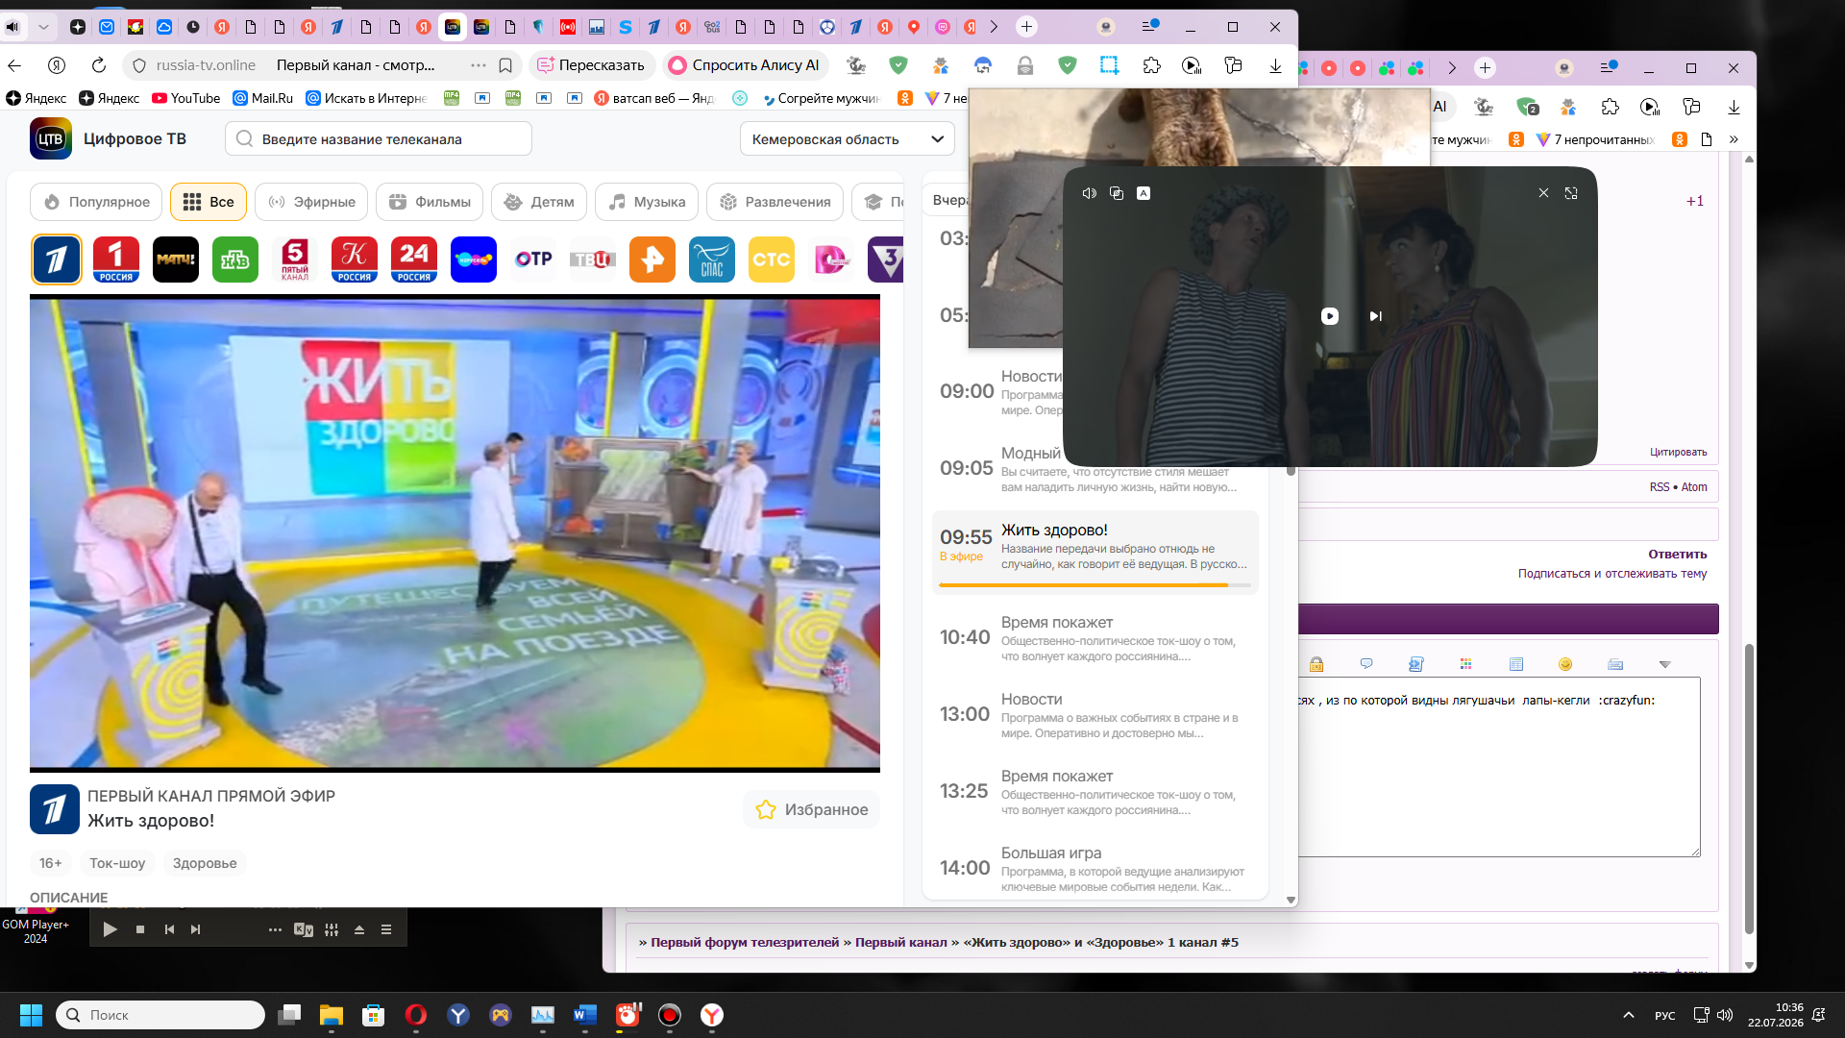Click the Пересказать button

pyautogui.click(x=591, y=65)
